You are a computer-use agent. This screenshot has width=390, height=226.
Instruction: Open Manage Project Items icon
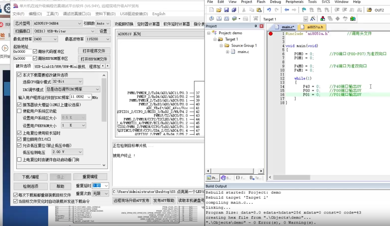click(x=323, y=19)
